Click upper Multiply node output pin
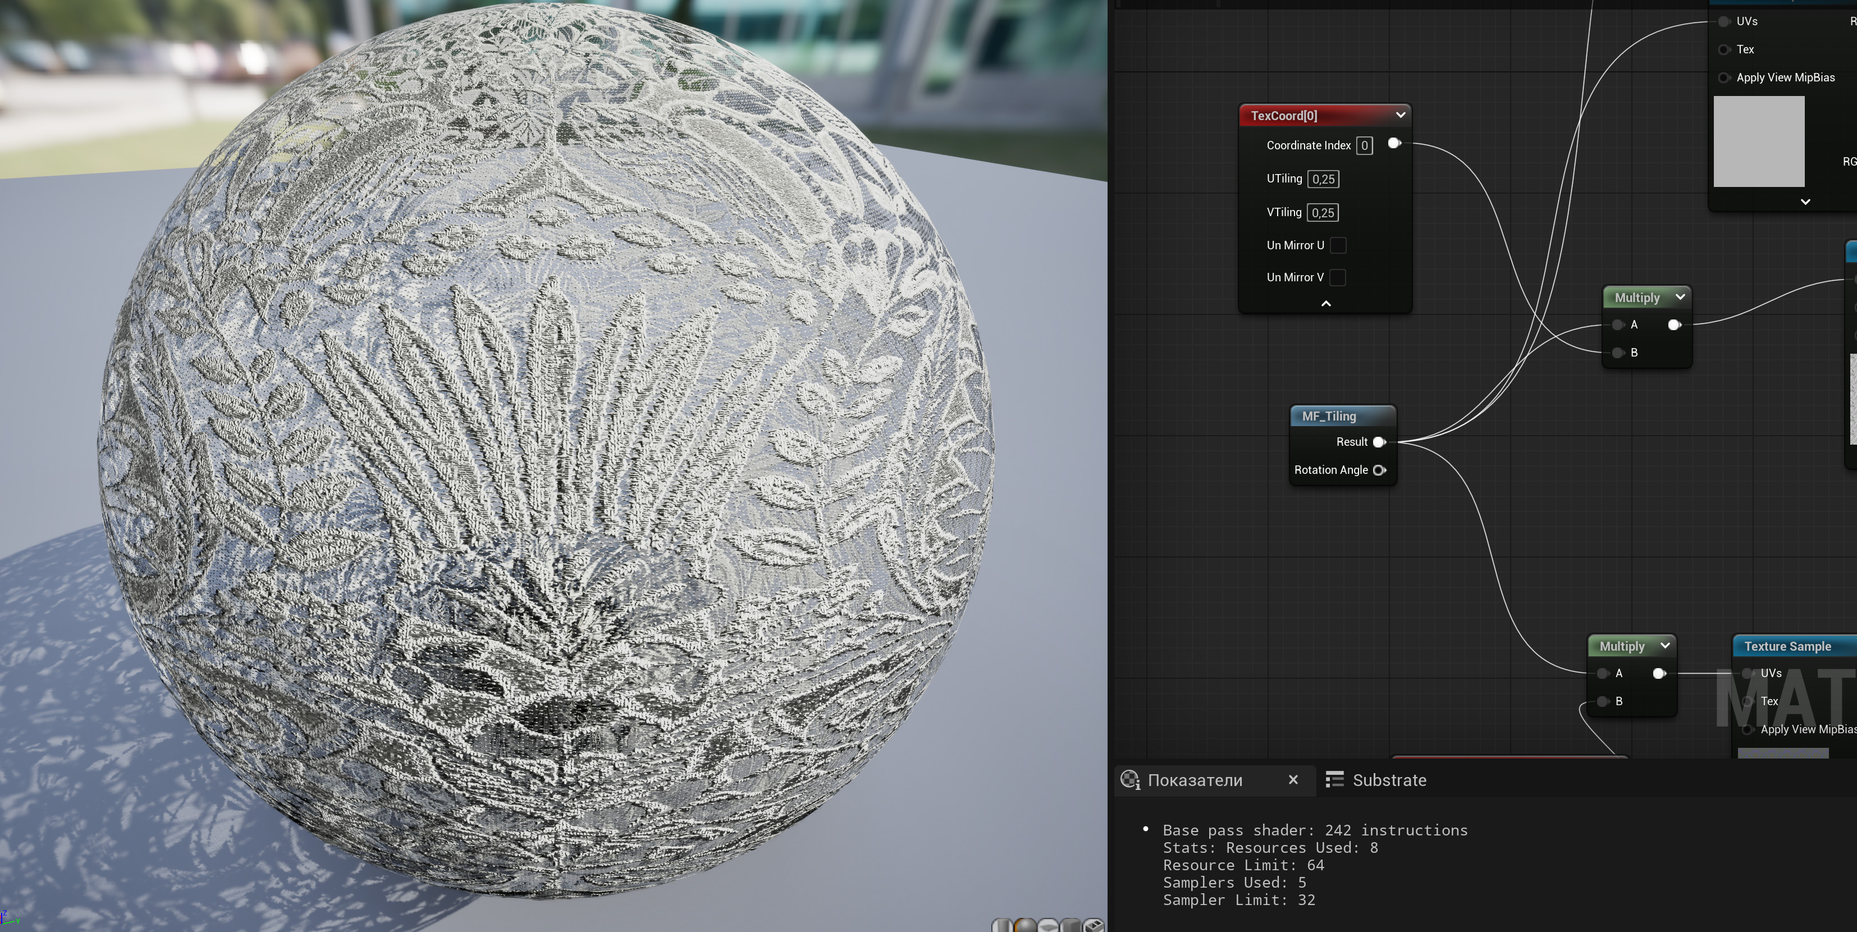The image size is (1857, 932). (1674, 325)
